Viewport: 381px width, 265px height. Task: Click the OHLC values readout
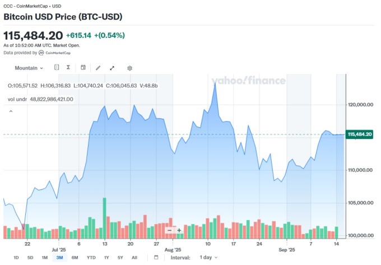pos(82,86)
